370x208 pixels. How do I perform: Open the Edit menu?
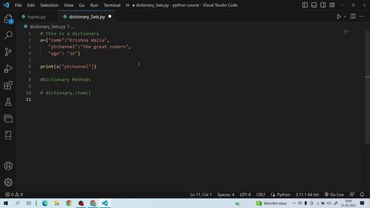pyautogui.click(x=31, y=5)
